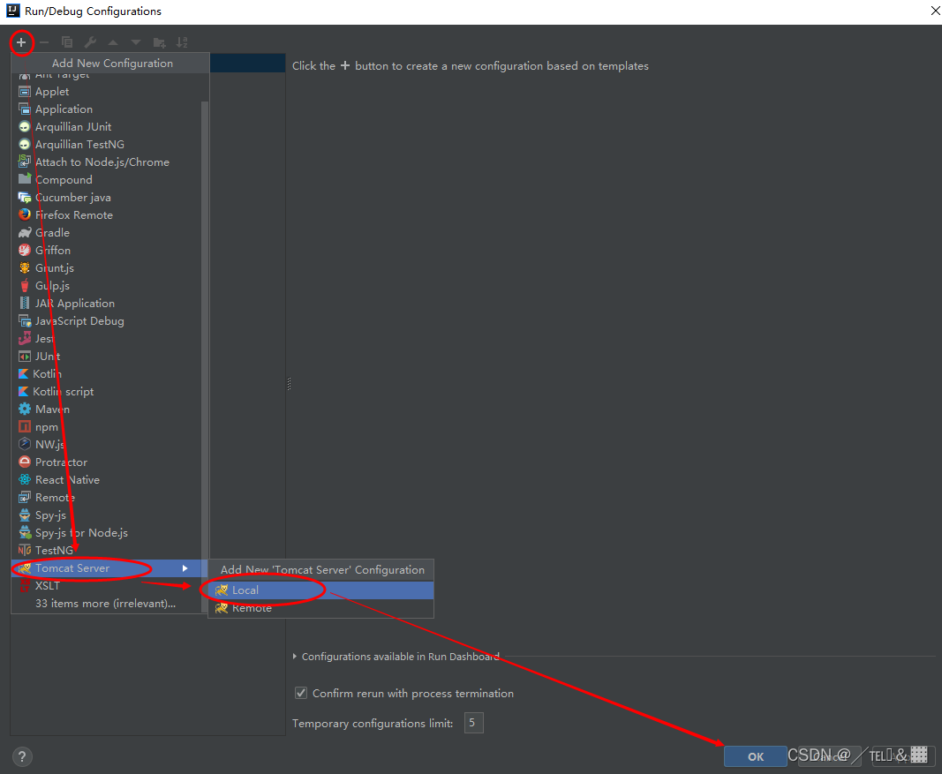Click the Sort Configurations alphabetically icon
Viewport: 942px width, 774px height.
pos(183,41)
